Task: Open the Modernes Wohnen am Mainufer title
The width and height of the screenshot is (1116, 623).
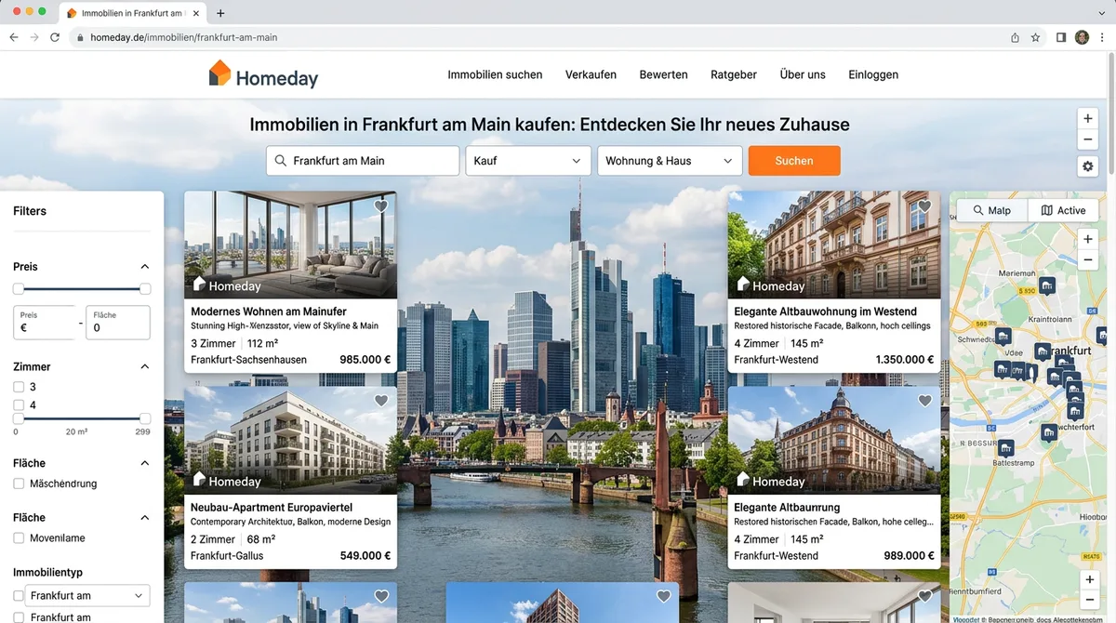Action: (x=268, y=311)
